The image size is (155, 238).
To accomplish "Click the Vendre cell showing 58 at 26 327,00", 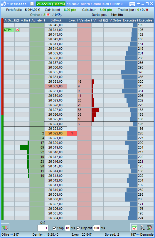I will pos(84,110).
